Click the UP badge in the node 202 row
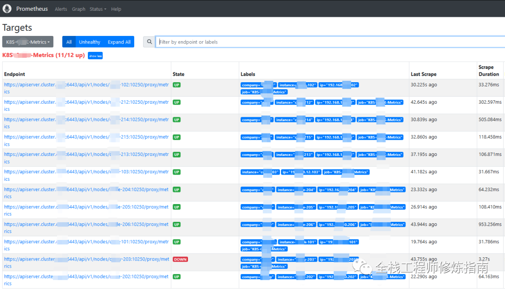505x290 pixels. [x=176, y=277]
